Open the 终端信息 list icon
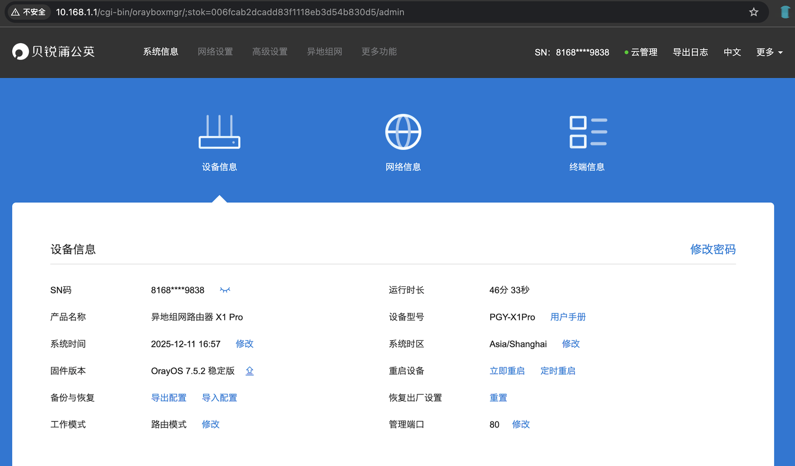 pyautogui.click(x=588, y=132)
